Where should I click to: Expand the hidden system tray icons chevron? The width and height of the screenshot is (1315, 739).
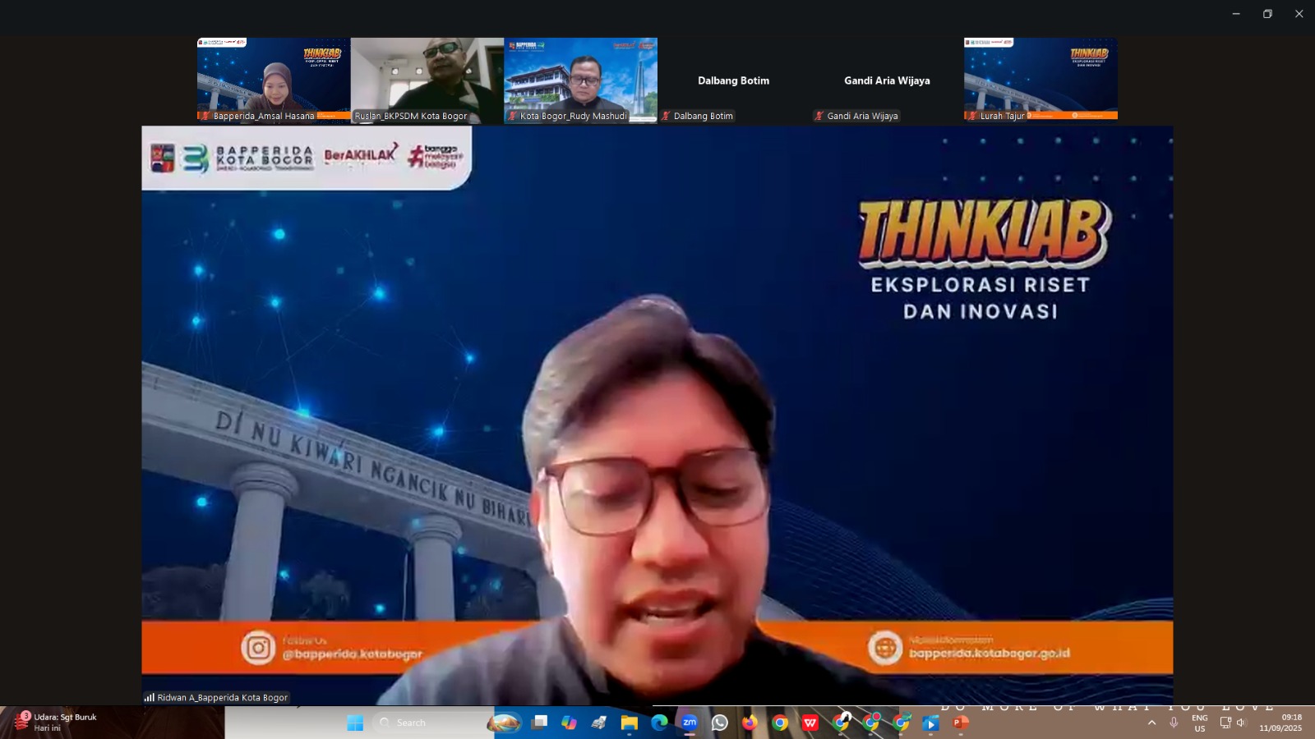tap(1151, 723)
